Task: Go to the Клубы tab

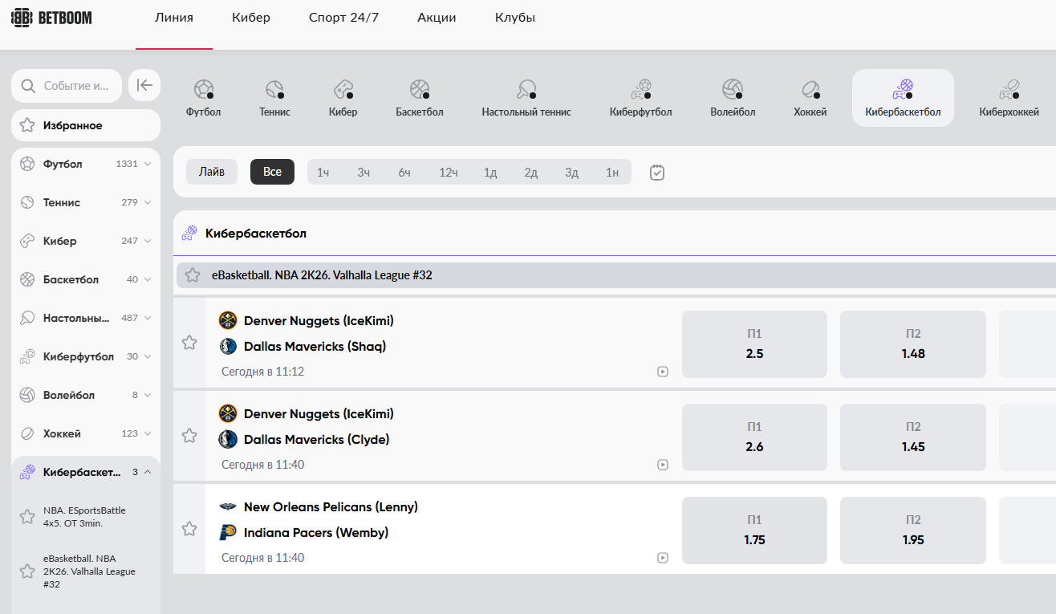Action: point(515,18)
